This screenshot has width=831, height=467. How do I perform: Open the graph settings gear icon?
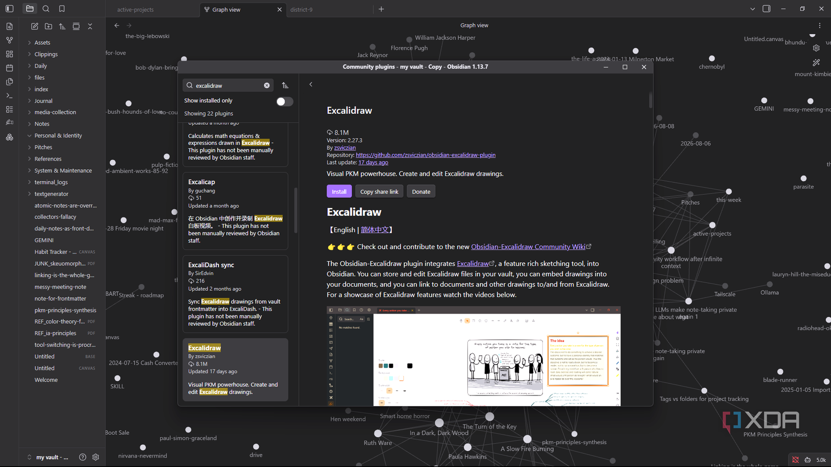816,48
